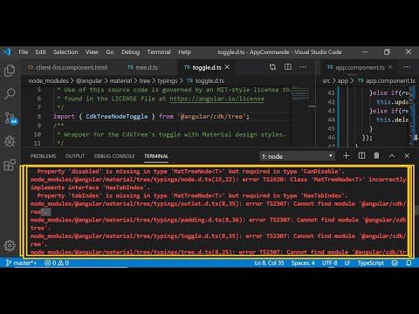This screenshot has height=314, width=419.
Task: Click @angular breadcrumb segment
Action: point(89,80)
